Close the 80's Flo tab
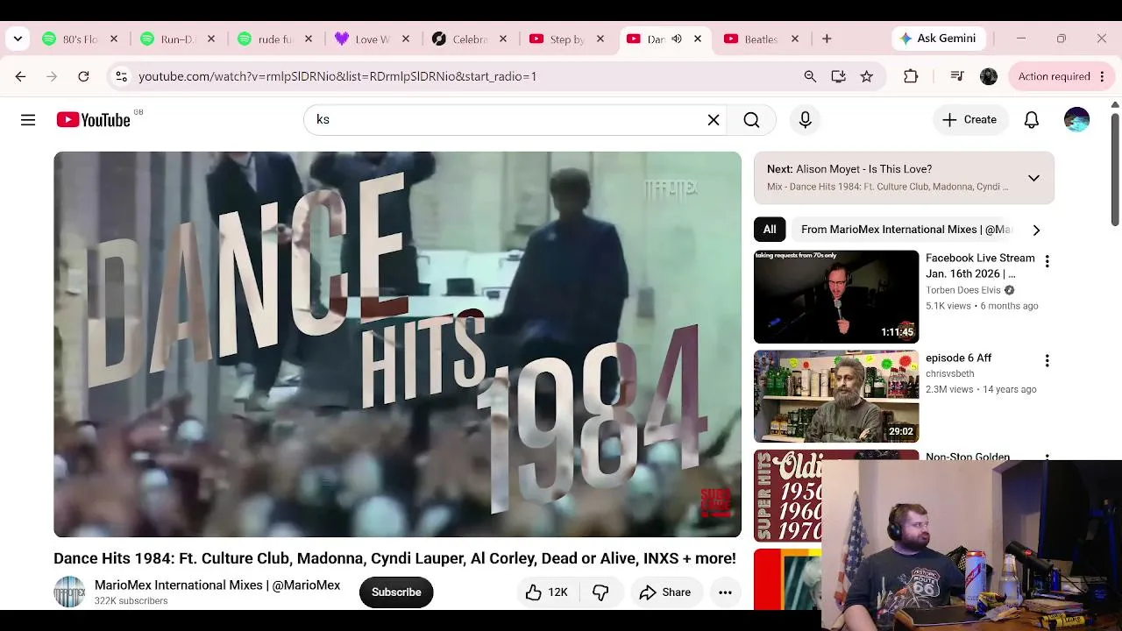This screenshot has width=1122, height=631. pos(113,39)
